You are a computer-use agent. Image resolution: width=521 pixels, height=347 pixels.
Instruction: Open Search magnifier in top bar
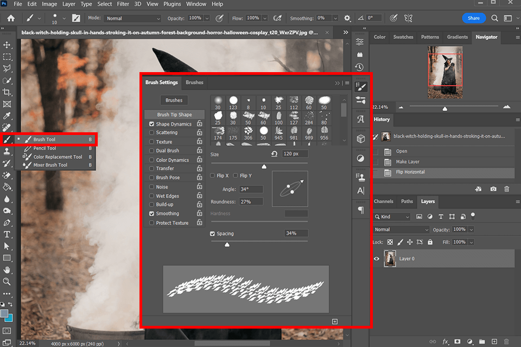click(x=495, y=18)
